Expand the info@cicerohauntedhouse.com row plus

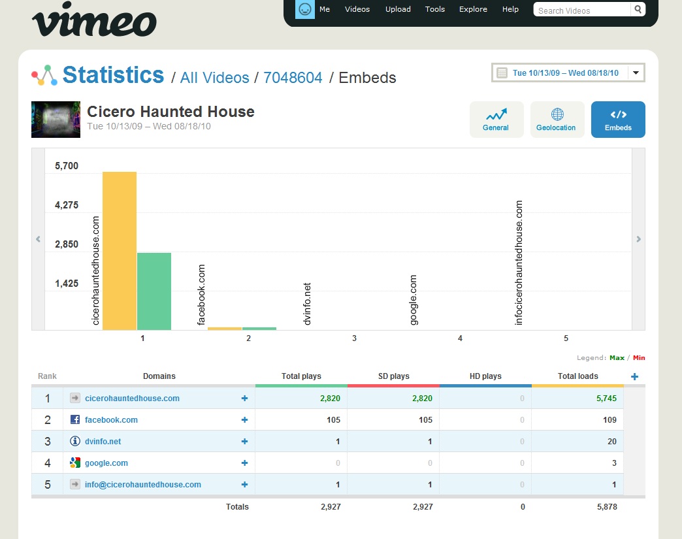244,484
